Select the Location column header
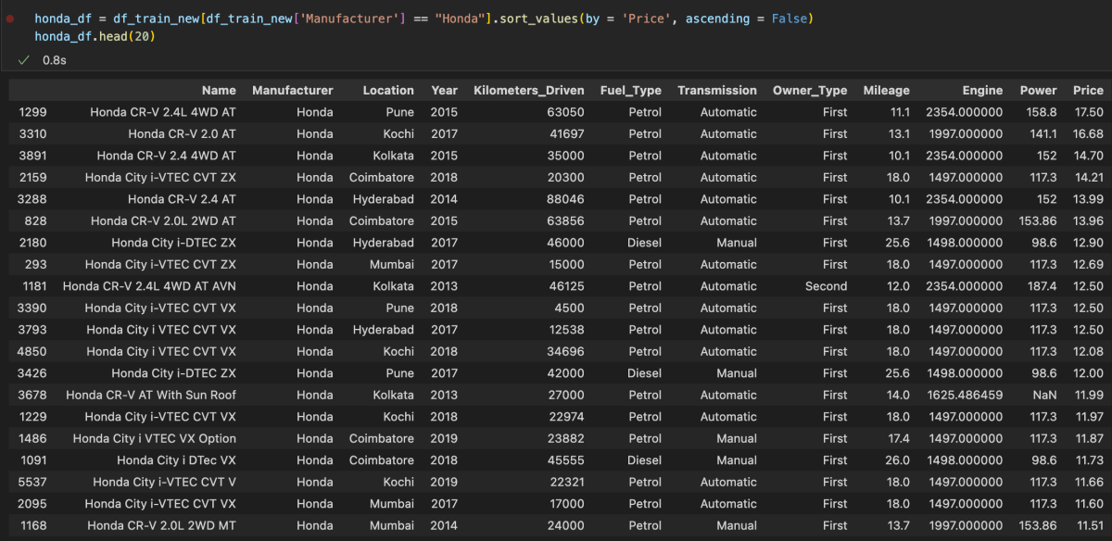 pos(388,90)
